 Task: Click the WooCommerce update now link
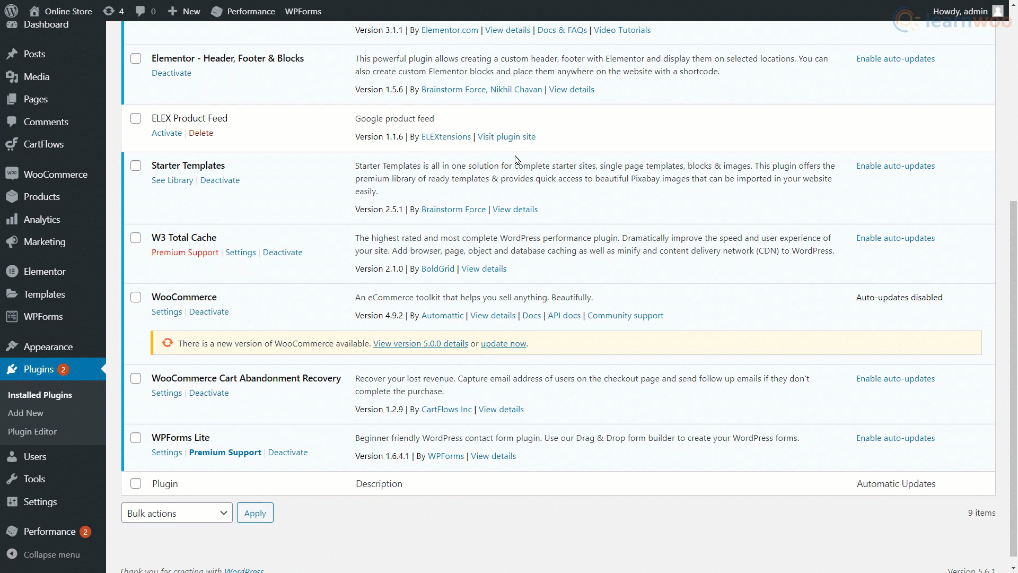503,344
